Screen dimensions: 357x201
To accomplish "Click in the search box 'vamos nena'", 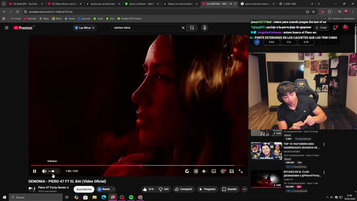I will [x=146, y=28].
